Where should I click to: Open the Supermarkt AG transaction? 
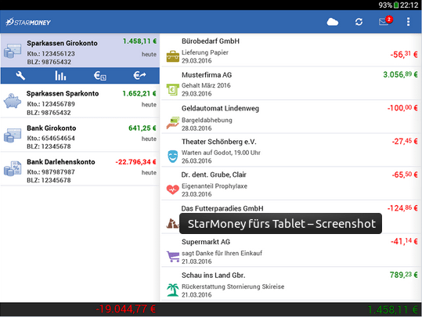pyautogui.click(x=290, y=250)
